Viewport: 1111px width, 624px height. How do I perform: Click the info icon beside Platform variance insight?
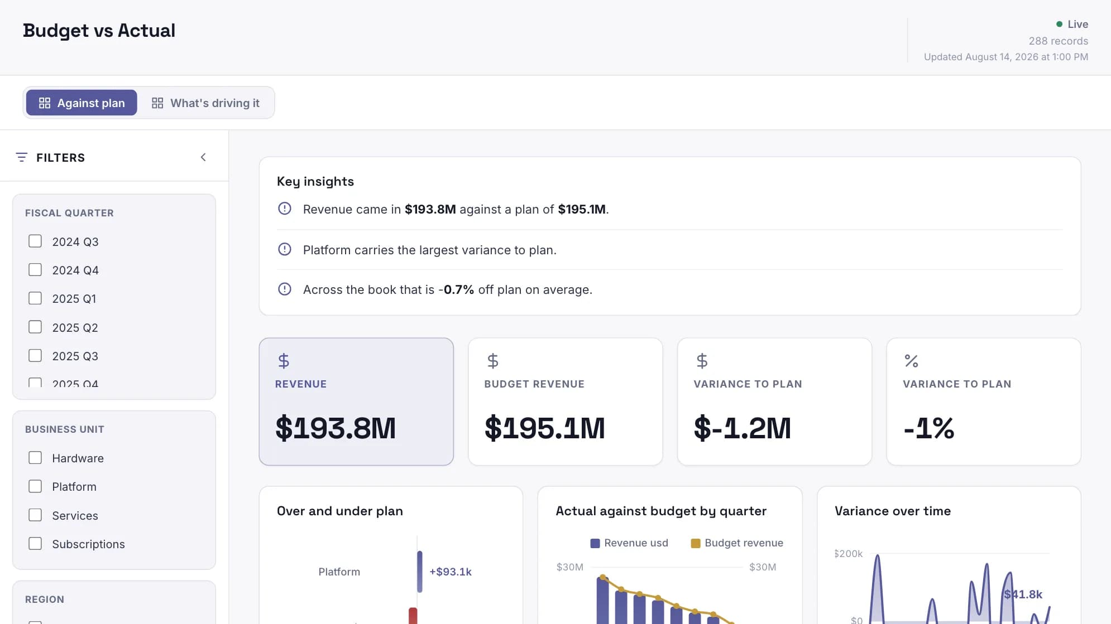click(285, 249)
